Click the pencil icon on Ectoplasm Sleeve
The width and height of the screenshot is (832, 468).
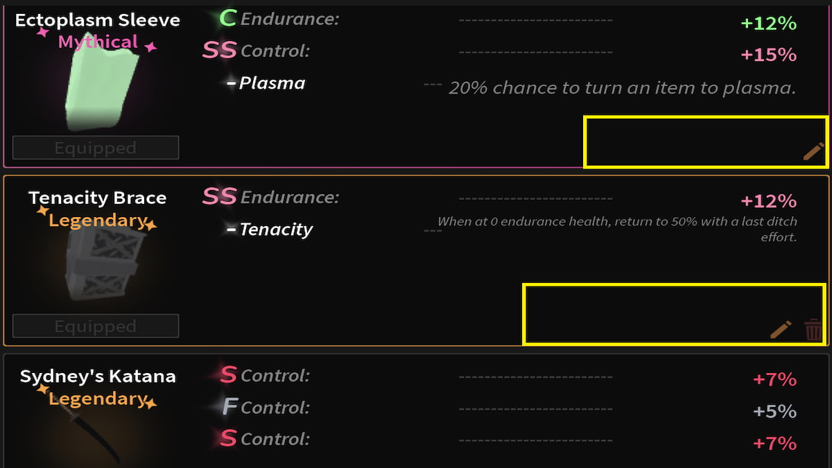coord(814,151)
